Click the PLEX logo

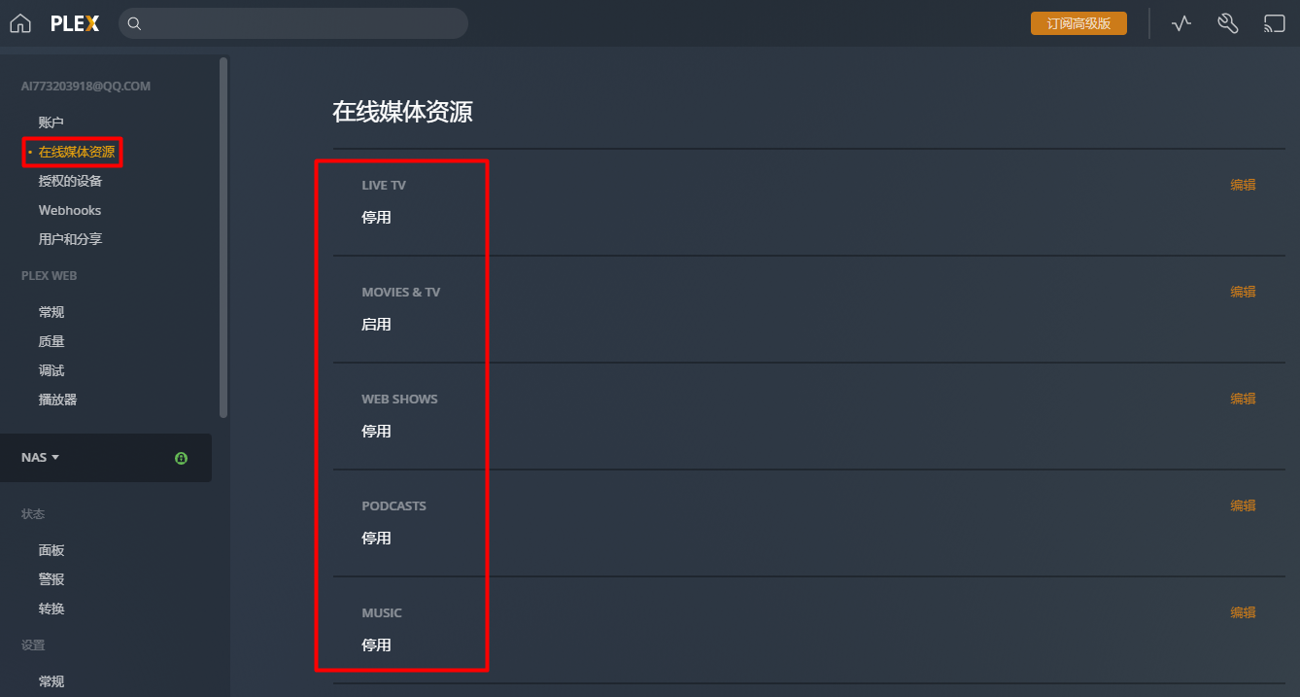75,23
